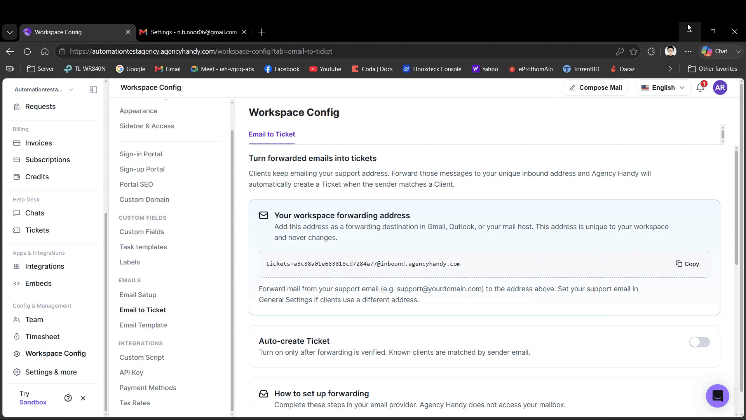The height and width of the screenshot is (420, 746).
Task: Open Copilot Chat in browser toolbar
Action: (715, 51)
